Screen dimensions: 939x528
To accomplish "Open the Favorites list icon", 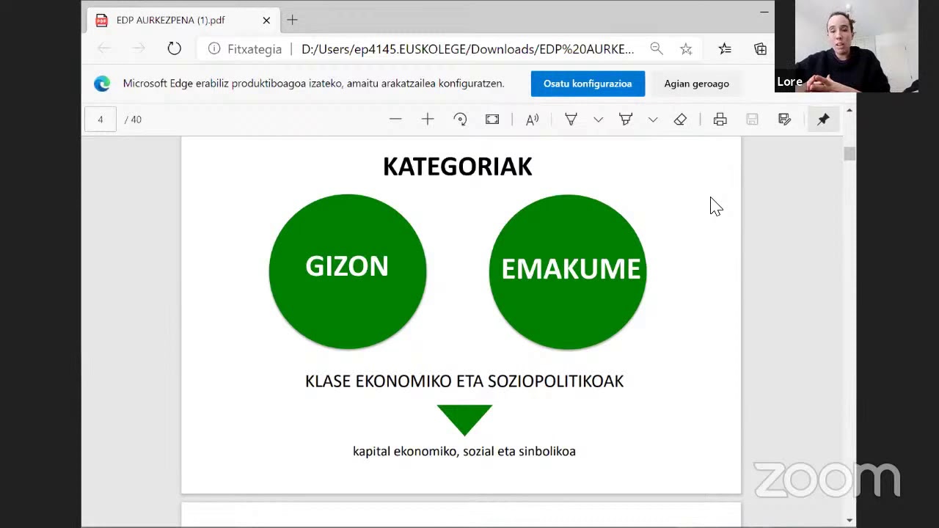I will pyautogui.click(x=725, y=49).
